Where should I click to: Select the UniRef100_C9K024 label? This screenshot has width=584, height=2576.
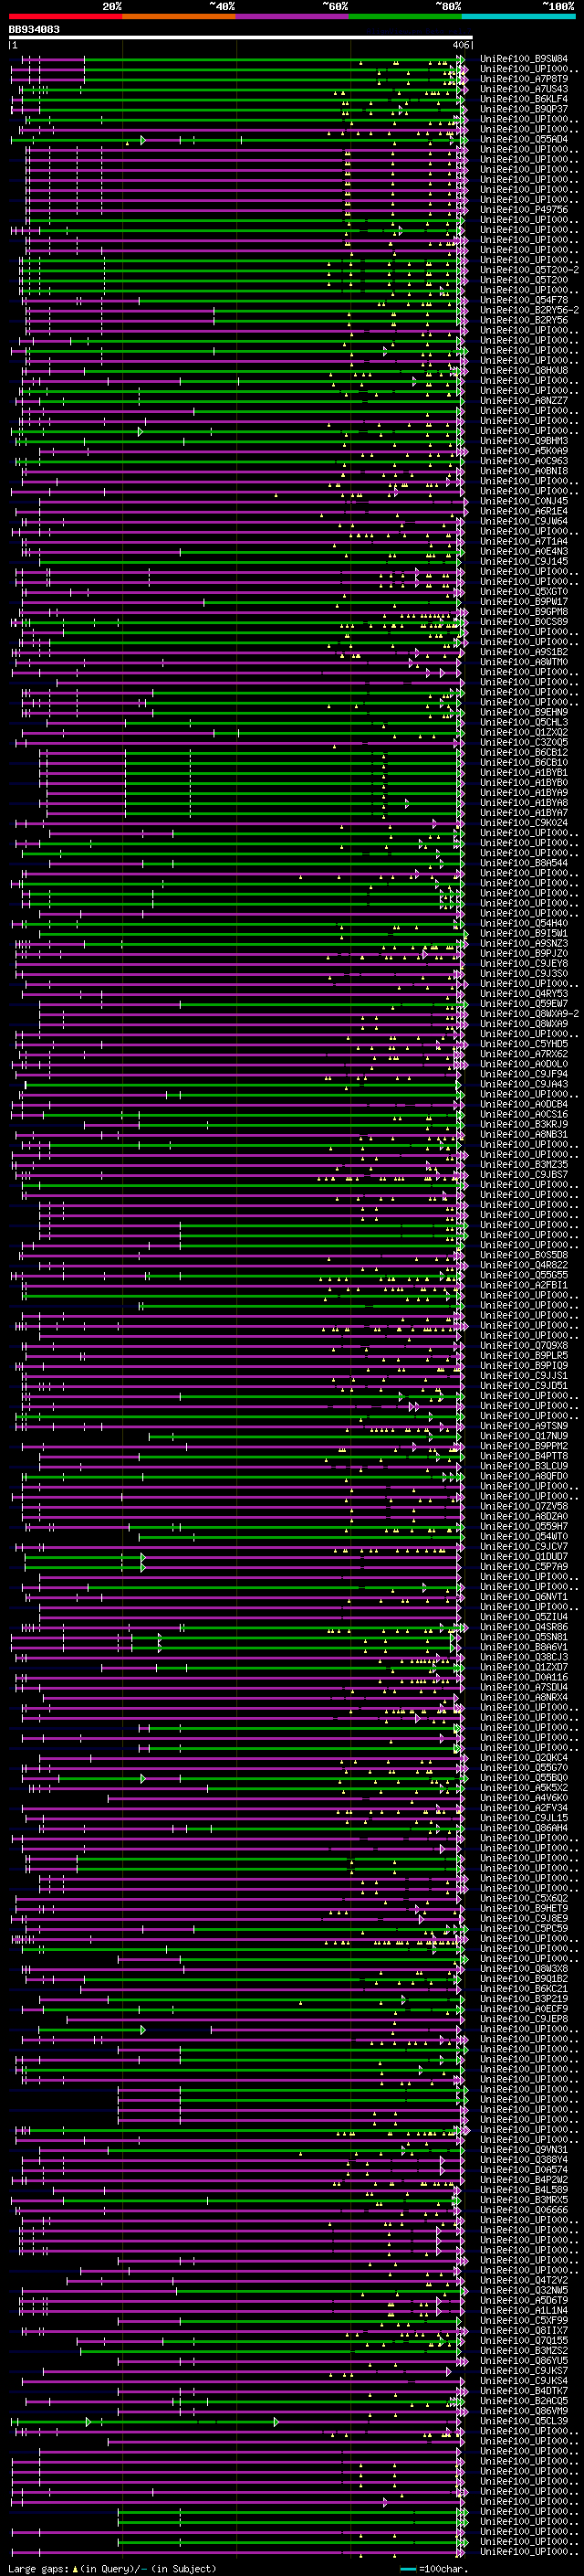[x=524, y=823]
